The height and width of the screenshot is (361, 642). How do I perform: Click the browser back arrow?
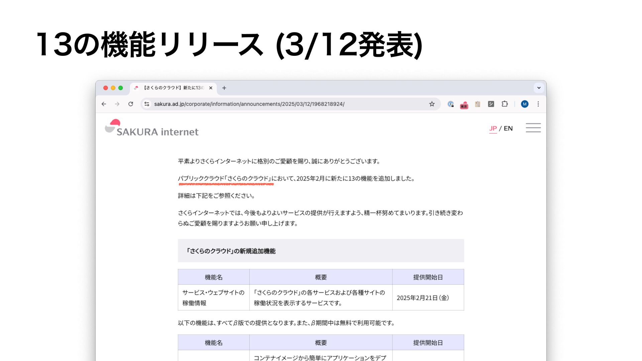tap(104, 104)
